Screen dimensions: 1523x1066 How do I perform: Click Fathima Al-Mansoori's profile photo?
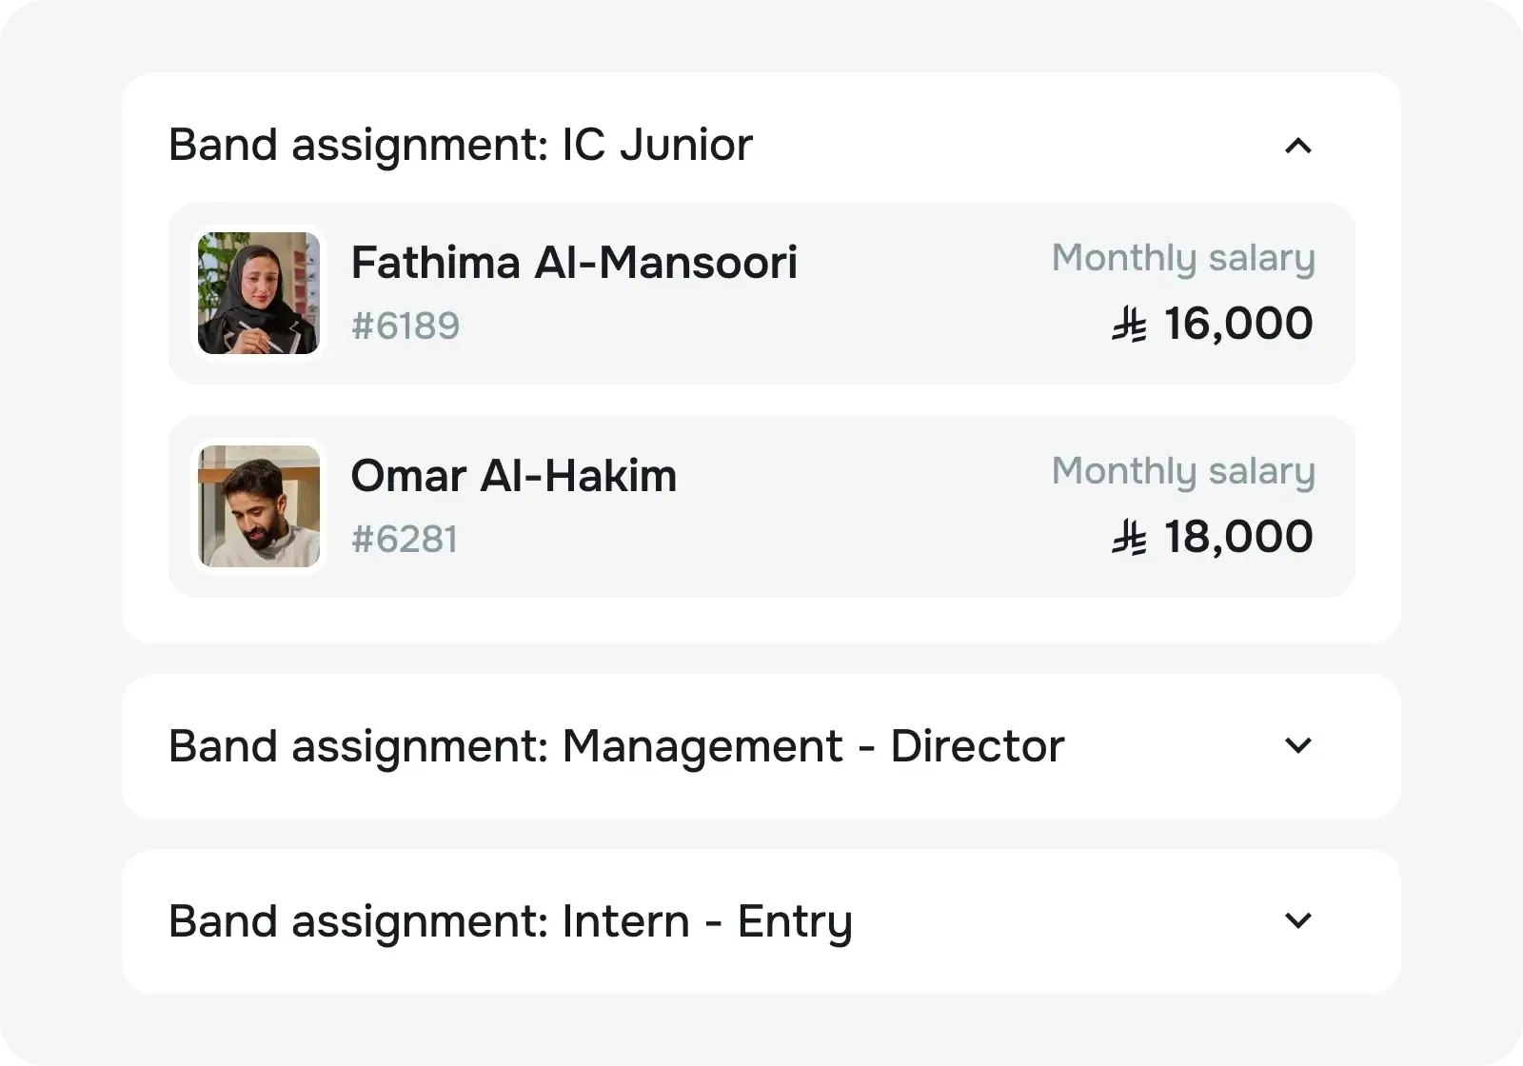(x=259, y=293)
